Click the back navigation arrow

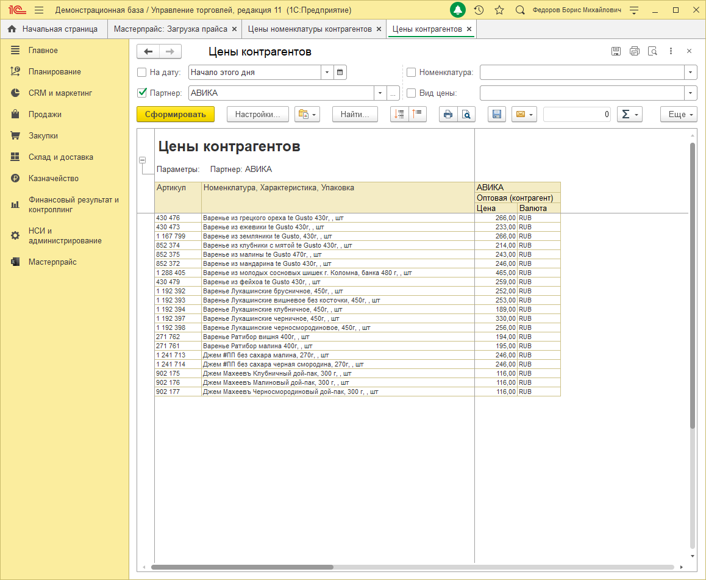click(148, 52)
